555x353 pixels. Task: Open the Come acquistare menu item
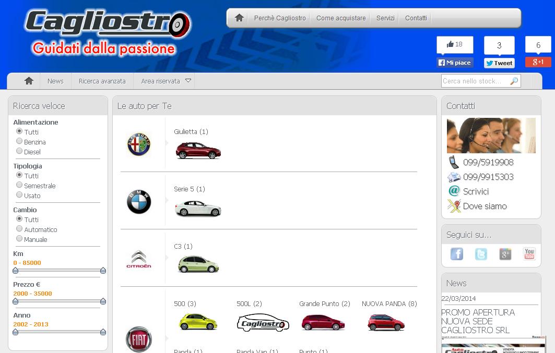pos(341,18)
